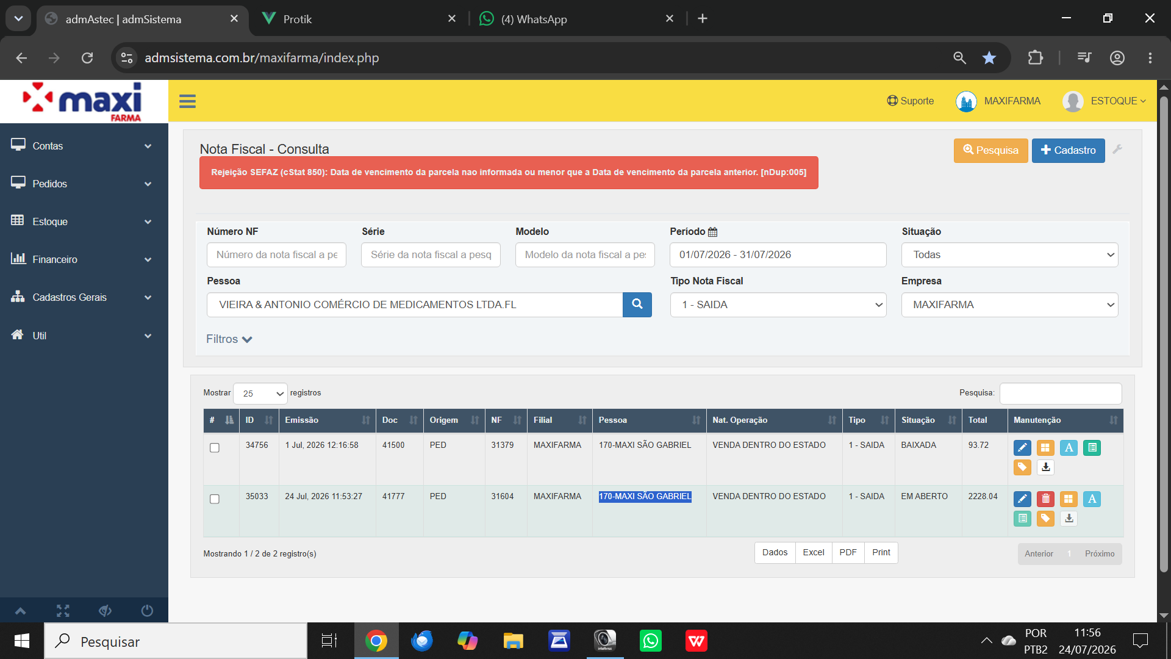Open the green list icon for invoice 34756
1171x659 pixels.
1092,448
